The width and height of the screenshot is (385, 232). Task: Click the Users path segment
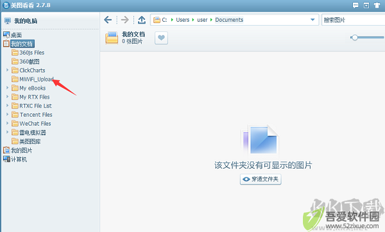pyautogui.click(x=183, y=20)
